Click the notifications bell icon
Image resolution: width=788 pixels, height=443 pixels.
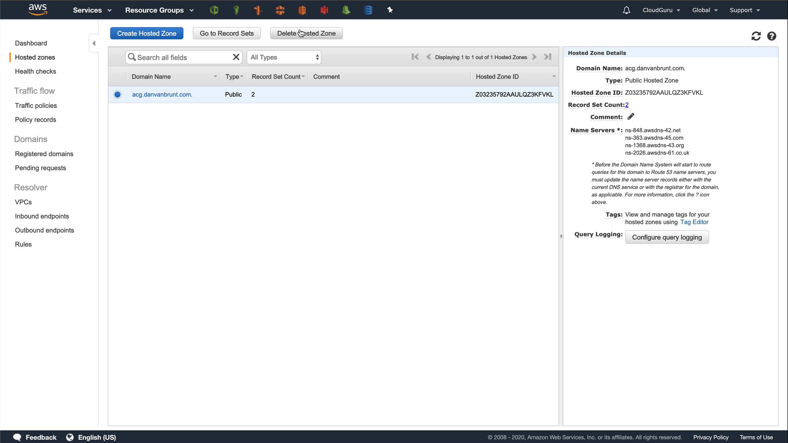tap(626, 10)
